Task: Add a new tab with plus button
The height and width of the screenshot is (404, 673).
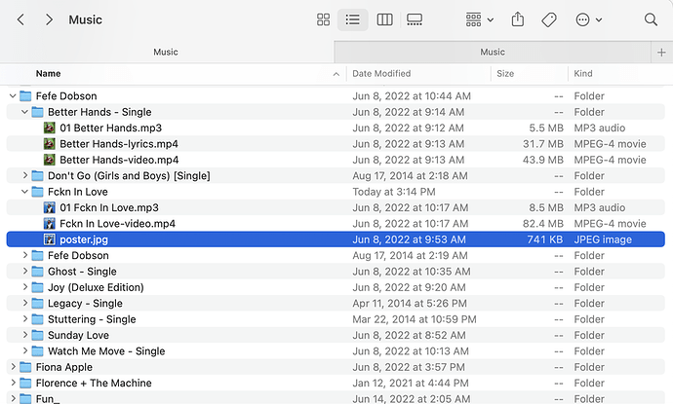Action: coord(661,53)
